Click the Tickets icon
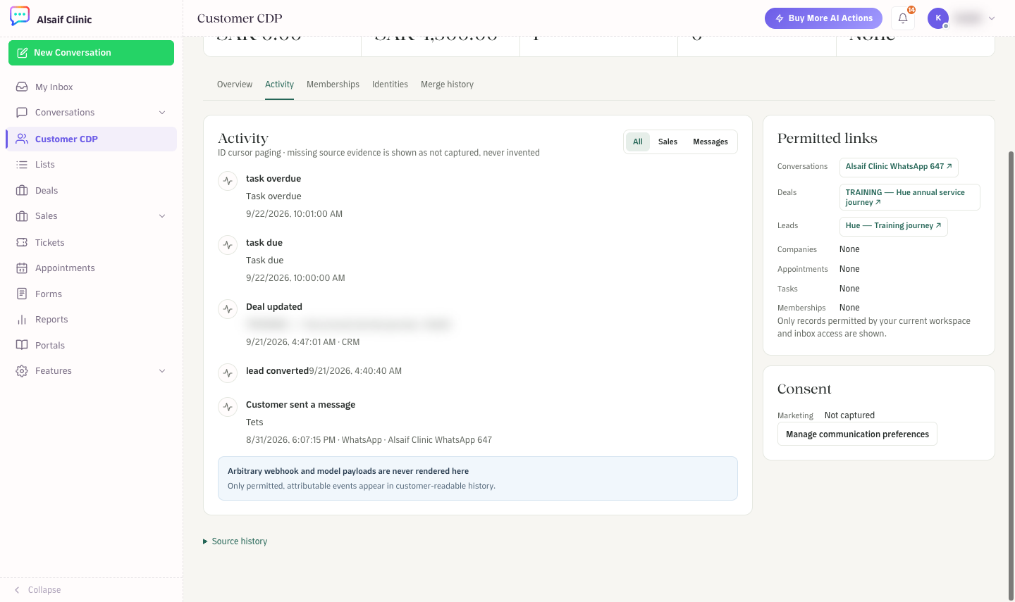 point(22,242)
